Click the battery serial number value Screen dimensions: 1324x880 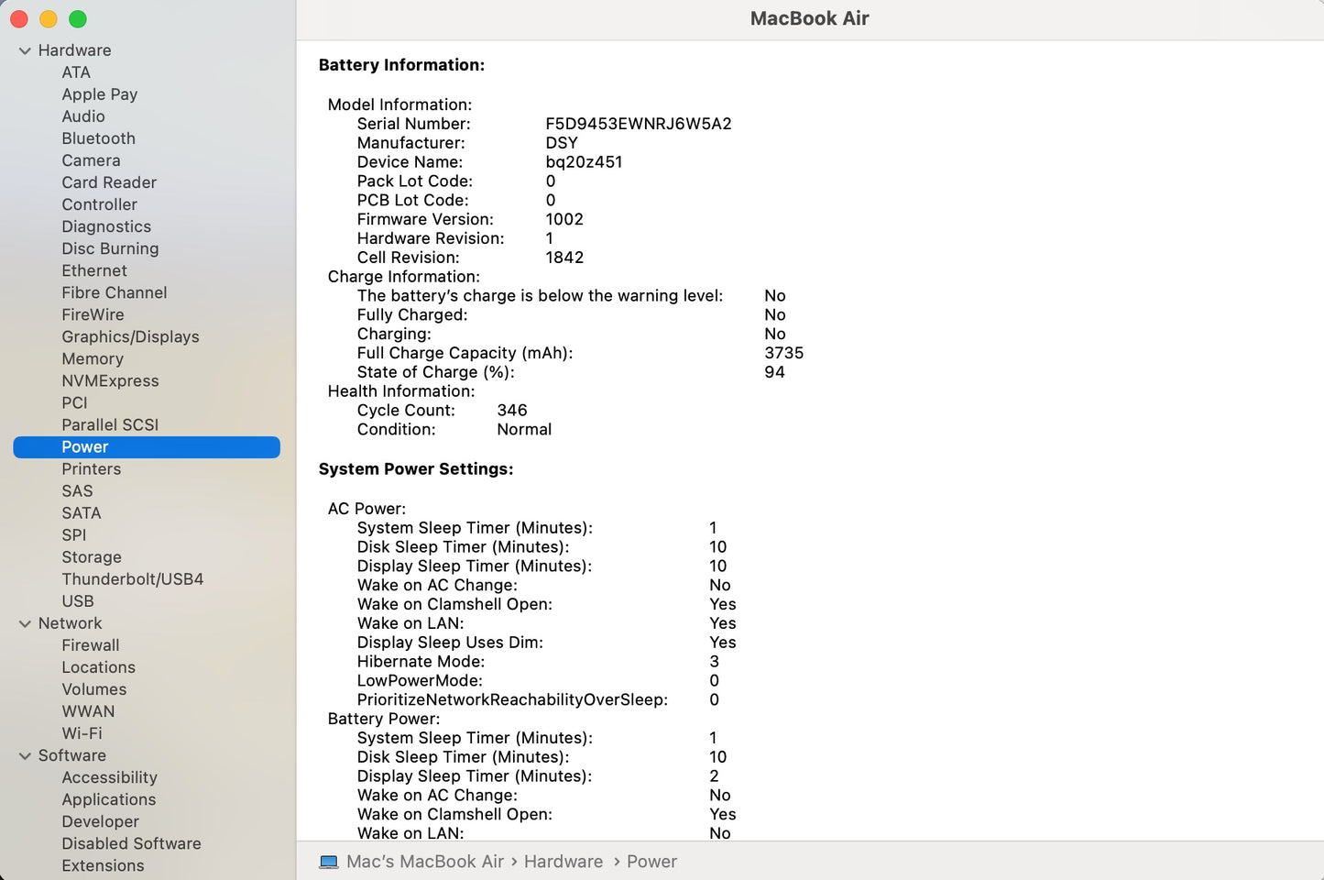coord(638,124)
